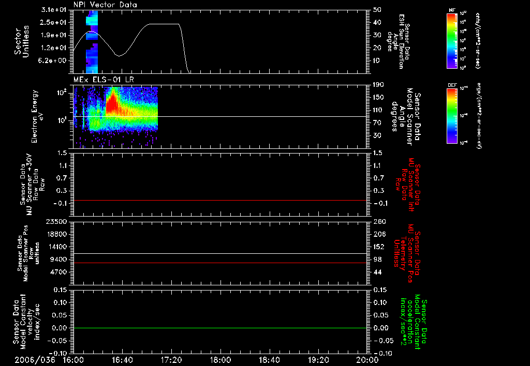Click the '1.2e+01' sector tick value
The image size is (530, 366).
pos(53,48)
